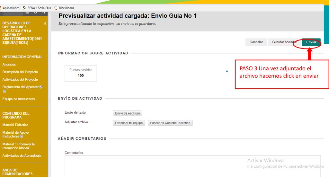Click the 'Puntos posibles' 100 box
329x185 pixels.
pos(81,74)
